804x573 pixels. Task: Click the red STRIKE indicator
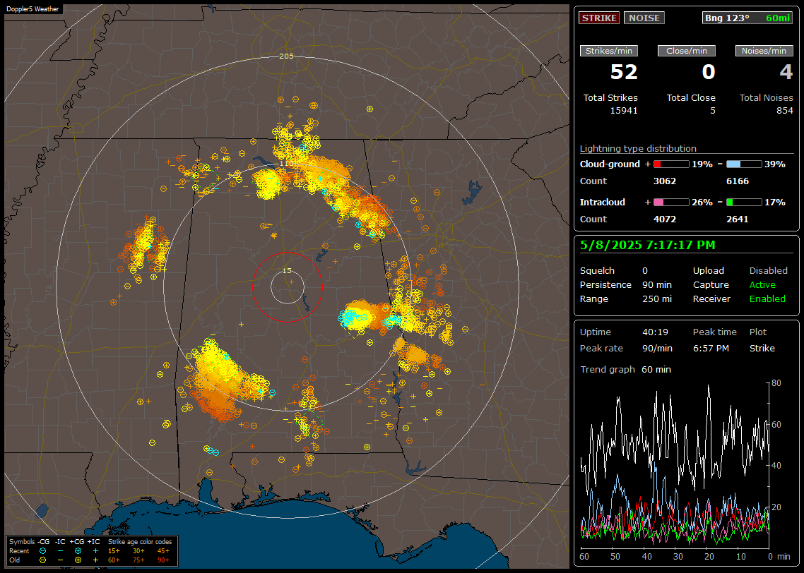(599, 18)
